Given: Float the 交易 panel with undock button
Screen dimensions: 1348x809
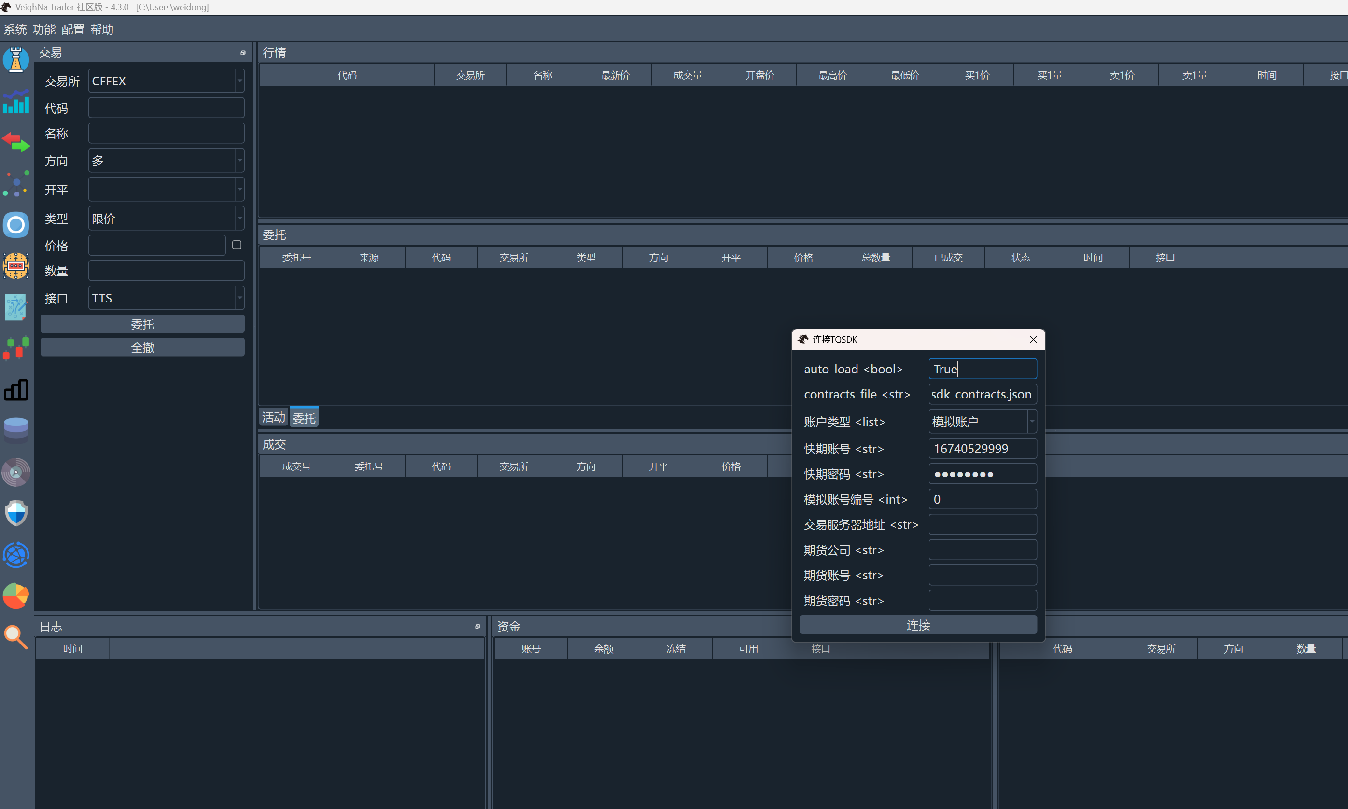Looking at the screenshot, I should pyautogui.click(x=243, y=53).
